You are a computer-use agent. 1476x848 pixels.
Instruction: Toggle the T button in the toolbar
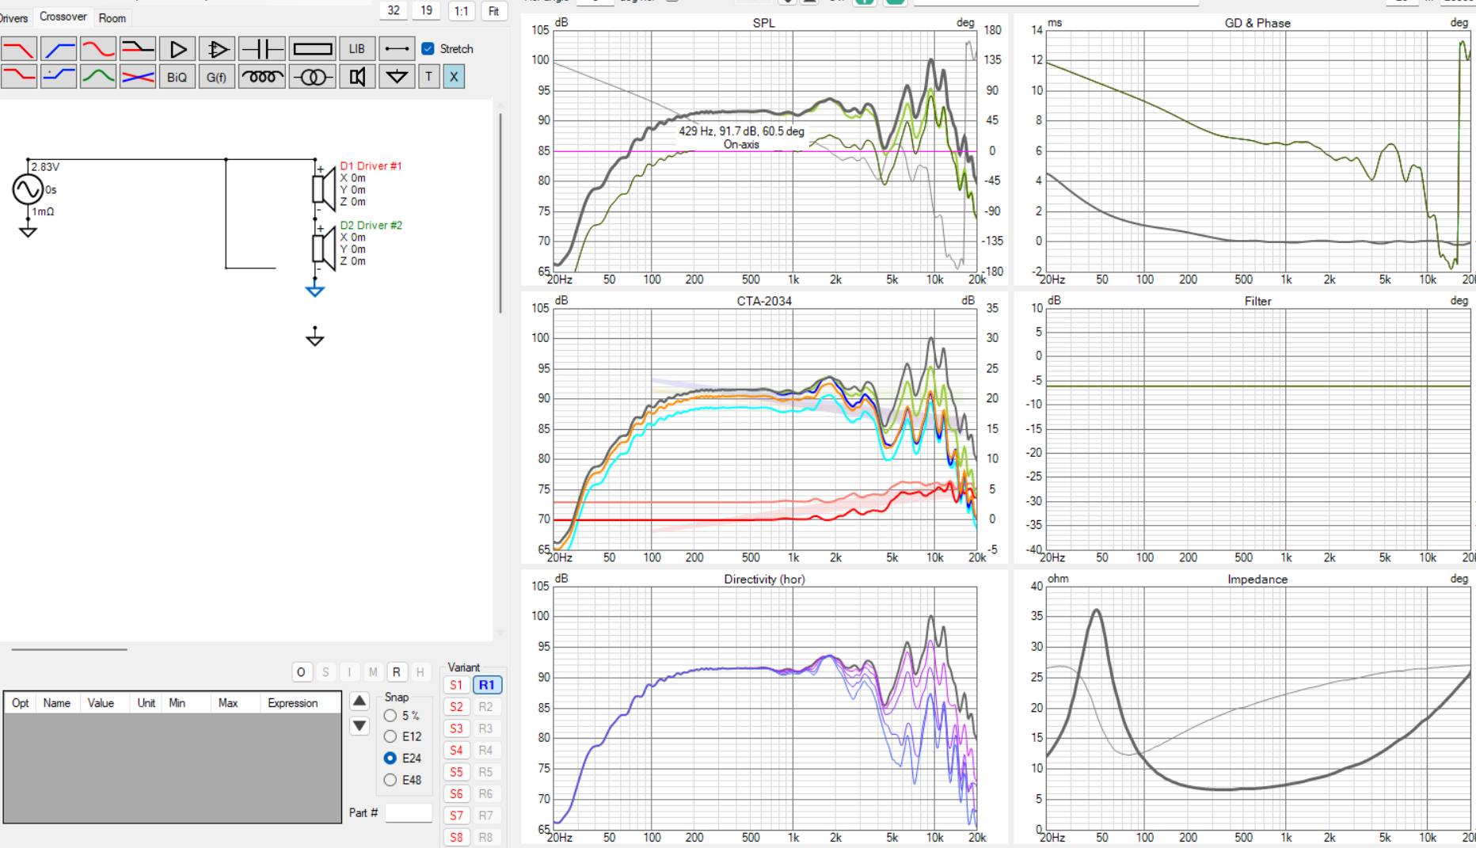pos(428,76)
